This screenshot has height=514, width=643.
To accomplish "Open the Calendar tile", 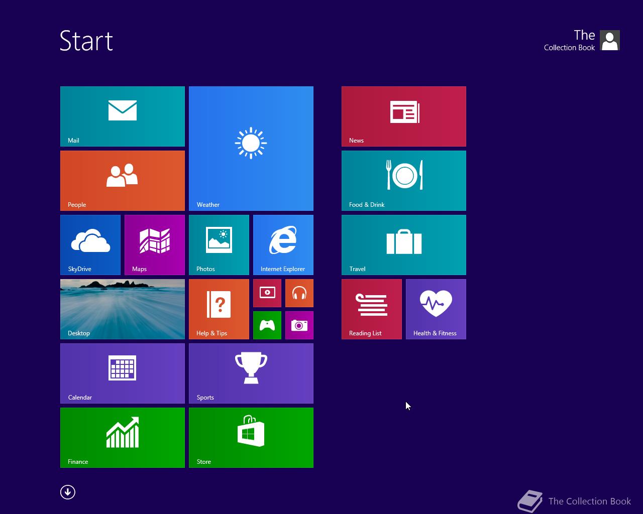I will point(123,373).
